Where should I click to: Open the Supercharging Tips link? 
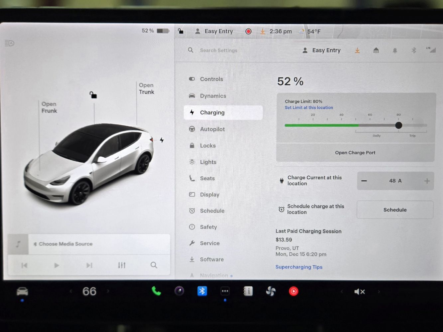click(299, 267)
